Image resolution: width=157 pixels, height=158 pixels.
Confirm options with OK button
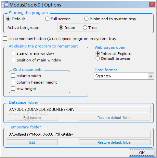coord(142,152)
